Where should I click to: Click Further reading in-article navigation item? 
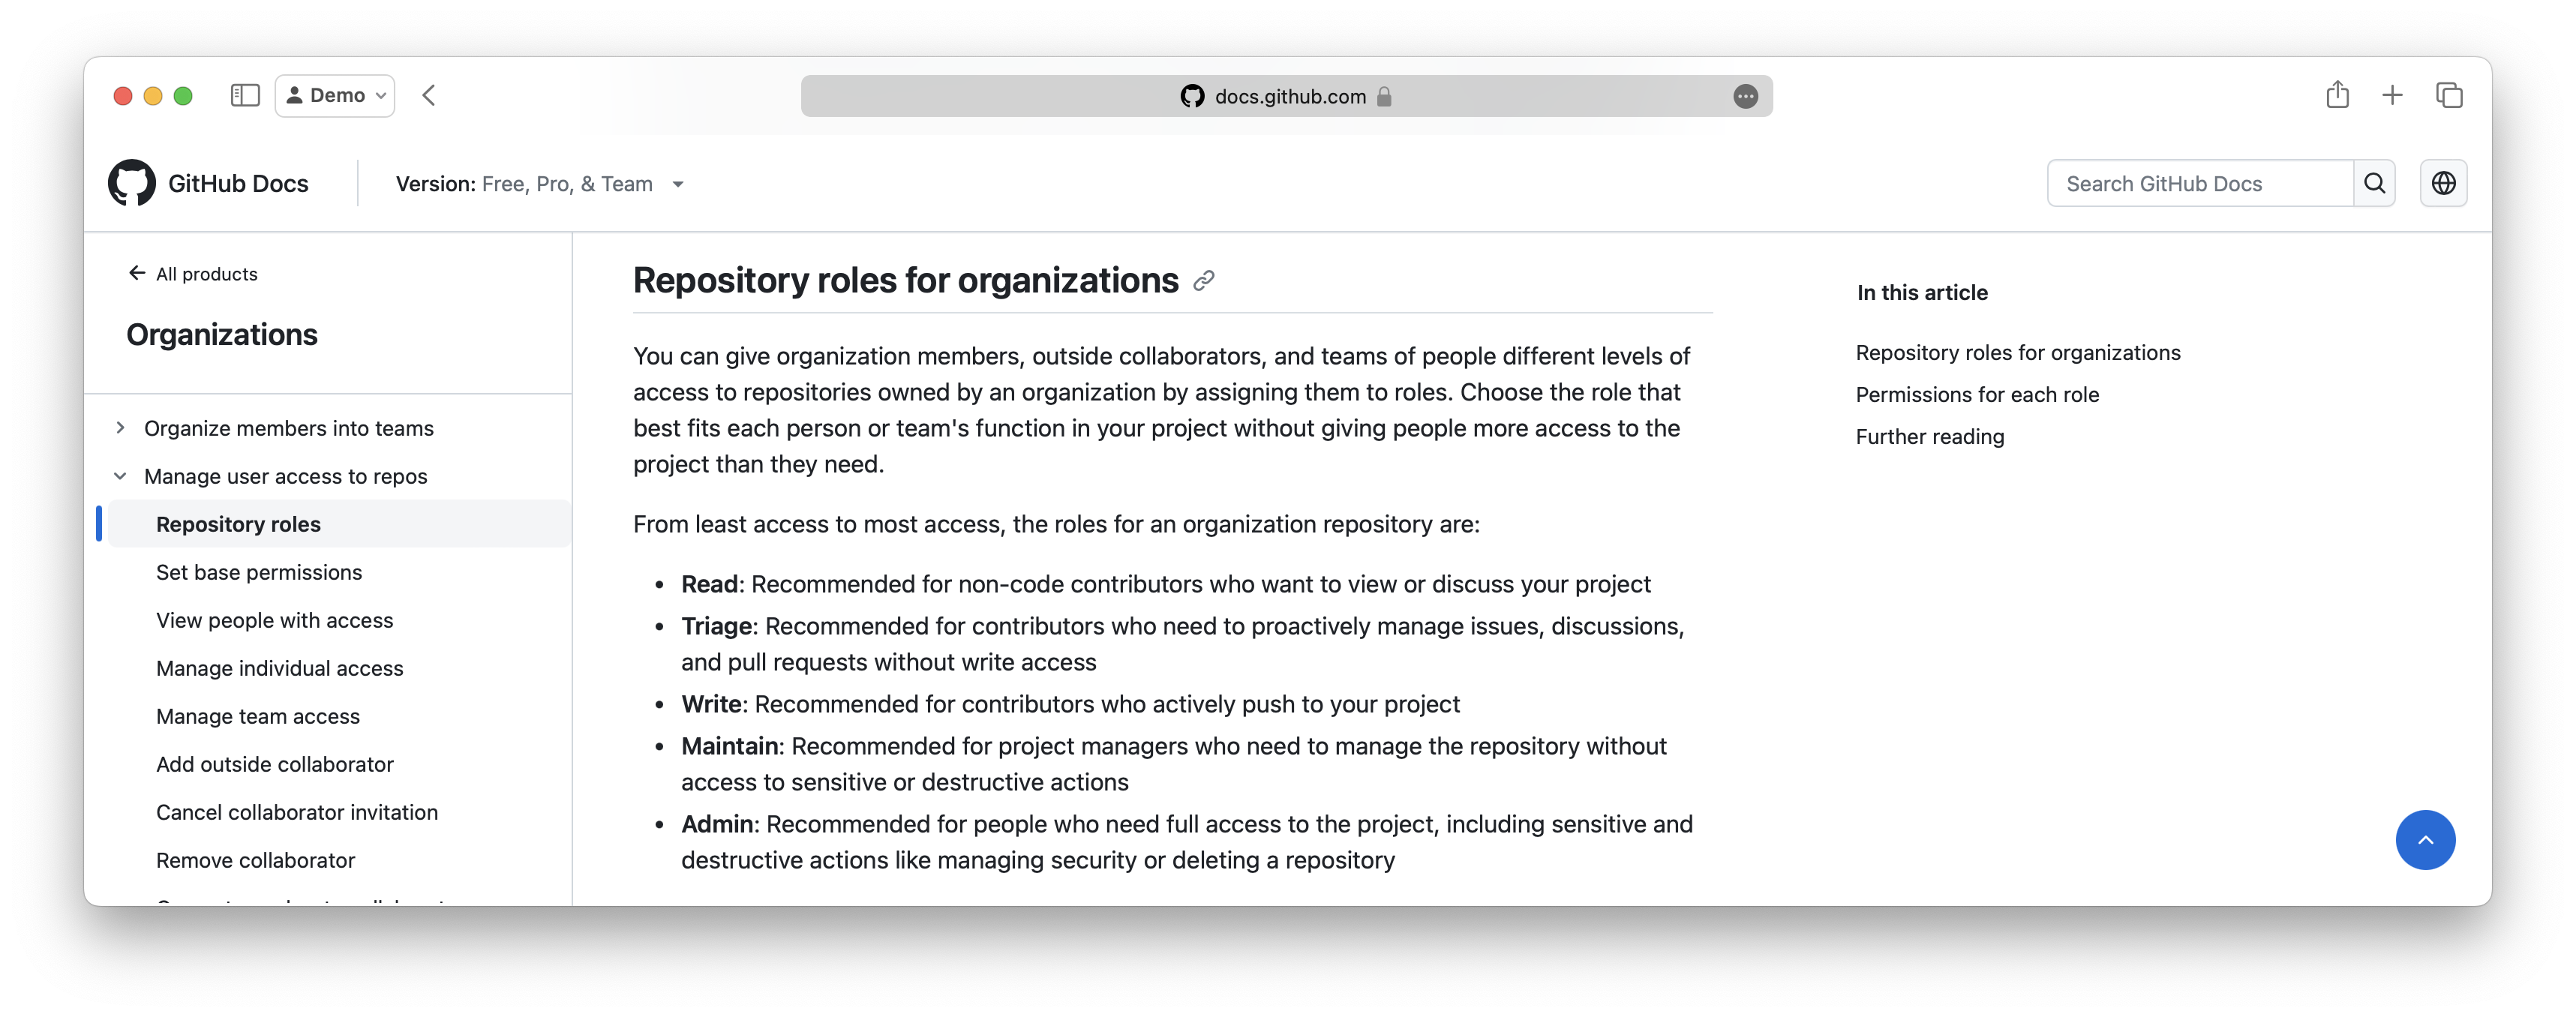pos(1930,437)
